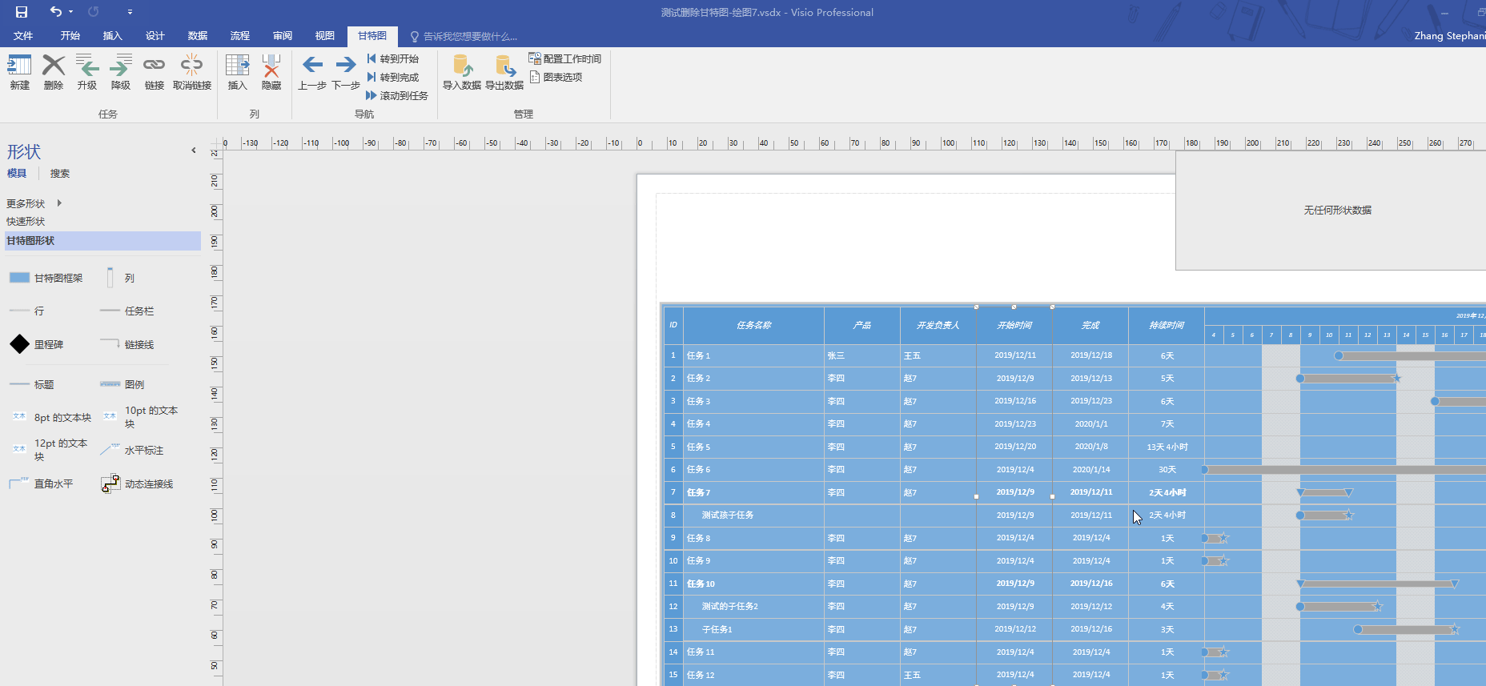Click the 新建 (New task) icon
Viewport: 1486px width, 686px height.
coord(19,72)
